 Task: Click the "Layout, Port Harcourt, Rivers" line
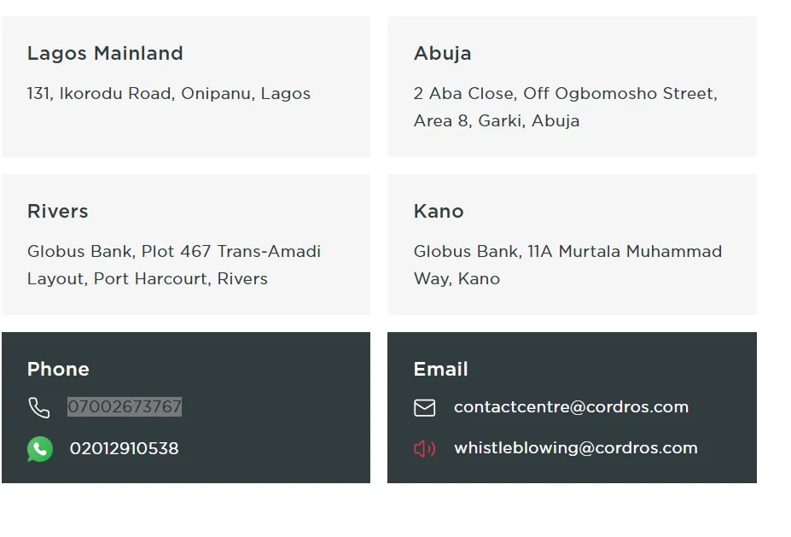[x=147, y=279]
